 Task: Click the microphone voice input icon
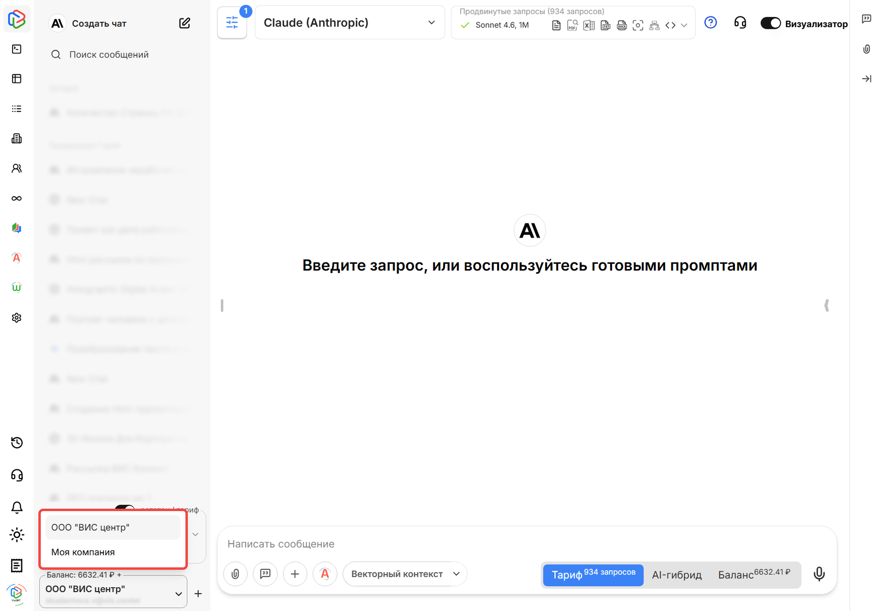[x=819, y=574]
